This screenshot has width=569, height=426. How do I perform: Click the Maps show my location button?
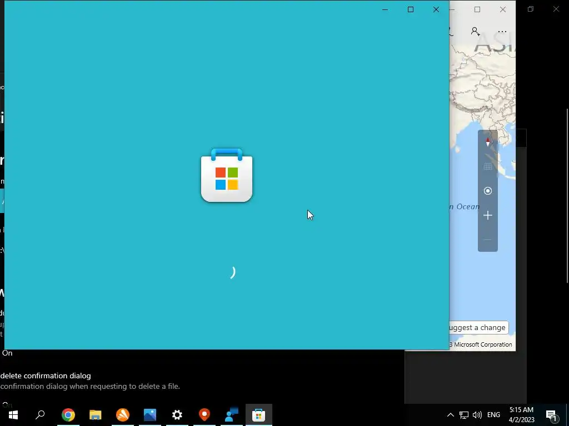click(x=488, y=191)
